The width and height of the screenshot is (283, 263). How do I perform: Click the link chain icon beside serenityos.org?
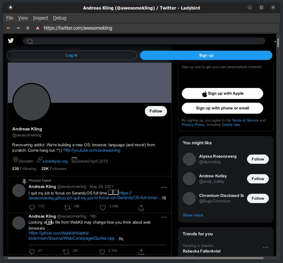(x=39, y=160)
